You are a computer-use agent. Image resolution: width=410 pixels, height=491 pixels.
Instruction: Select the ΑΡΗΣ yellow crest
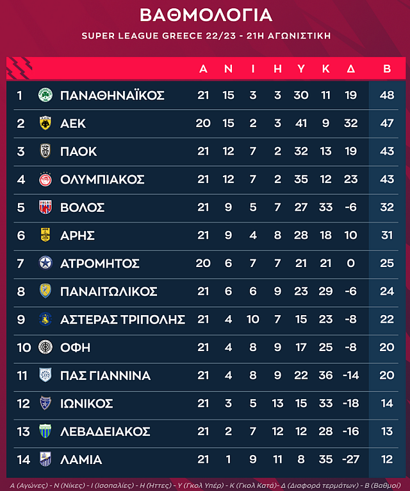[x=45, y=235]
